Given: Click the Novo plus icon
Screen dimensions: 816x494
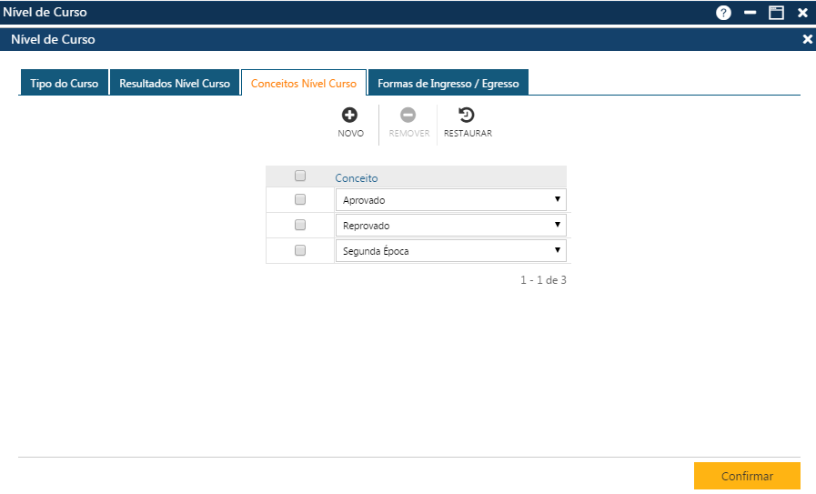Looking at the screenshot, I should [x=349, y=116].
